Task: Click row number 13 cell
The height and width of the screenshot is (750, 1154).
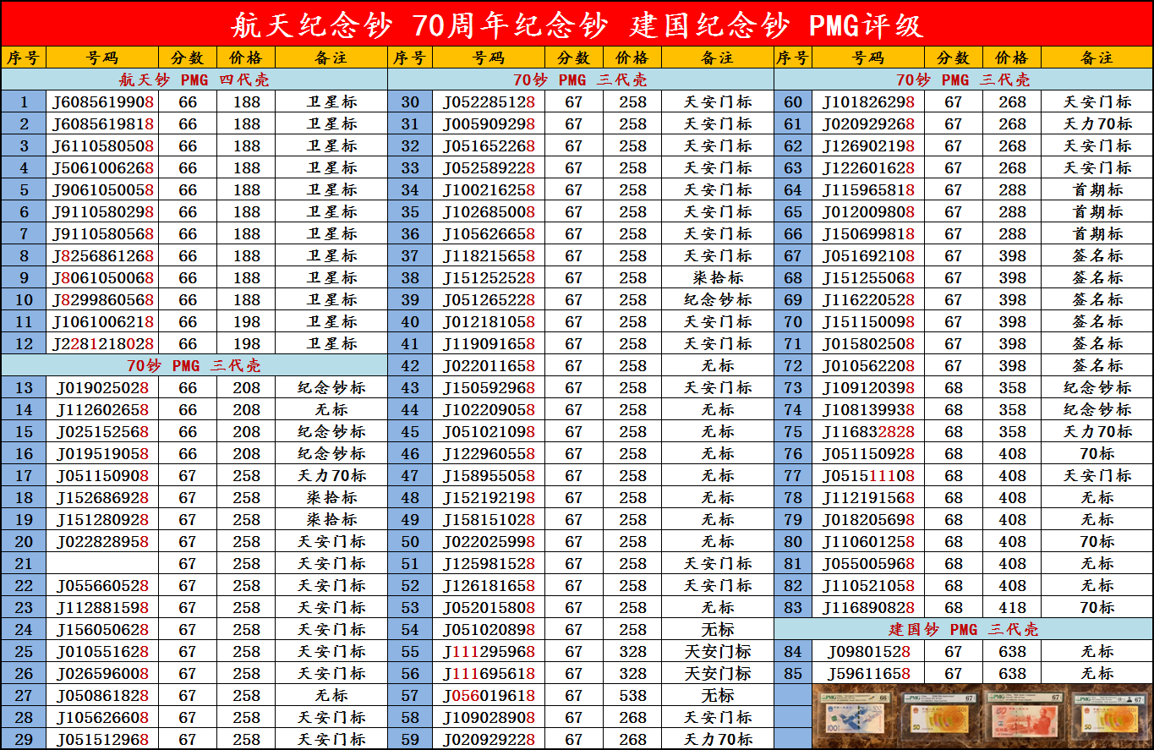Action: (24, 387)
